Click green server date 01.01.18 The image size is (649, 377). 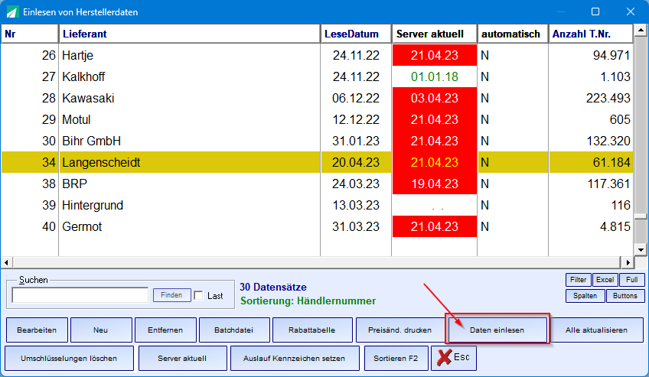pyautogui.click(x=435, y=77)
